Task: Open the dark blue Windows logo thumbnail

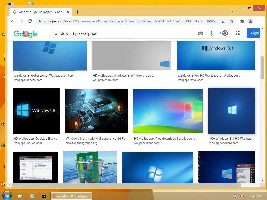Action: coord(232,111)
